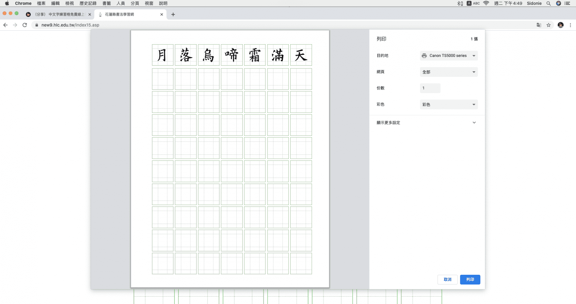Screen dimensions: 576x304
Task: Close the (分享) 中文字練習格 tab
Action: pos(90,15)
